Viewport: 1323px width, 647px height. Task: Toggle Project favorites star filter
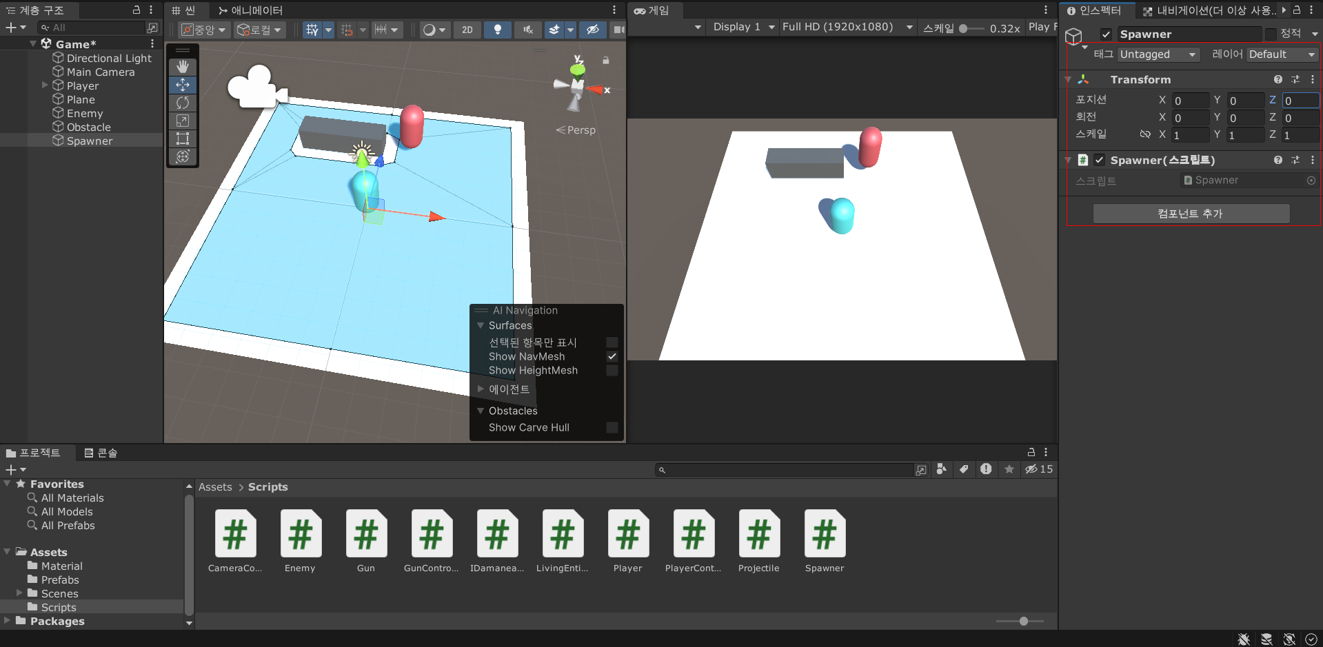(x=1009, y=469)
